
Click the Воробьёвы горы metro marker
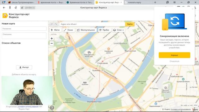click(94, 100)
